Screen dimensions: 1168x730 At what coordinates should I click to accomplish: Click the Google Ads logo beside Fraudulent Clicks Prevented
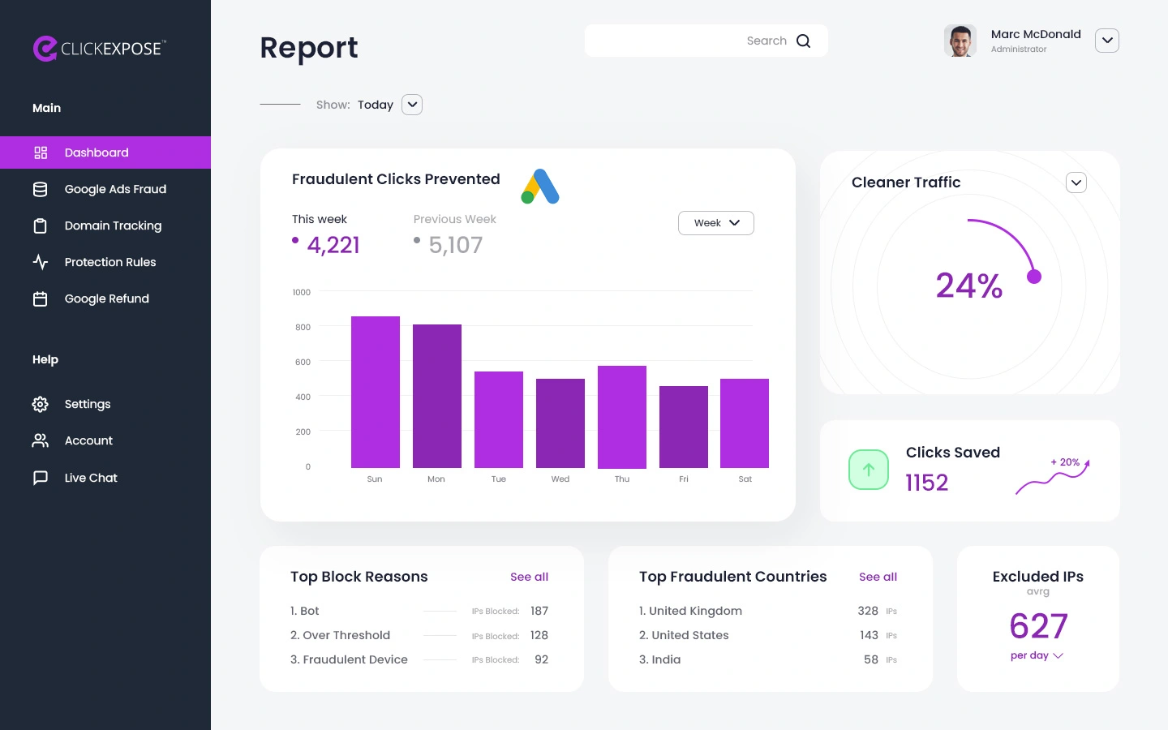click(540, 186)
